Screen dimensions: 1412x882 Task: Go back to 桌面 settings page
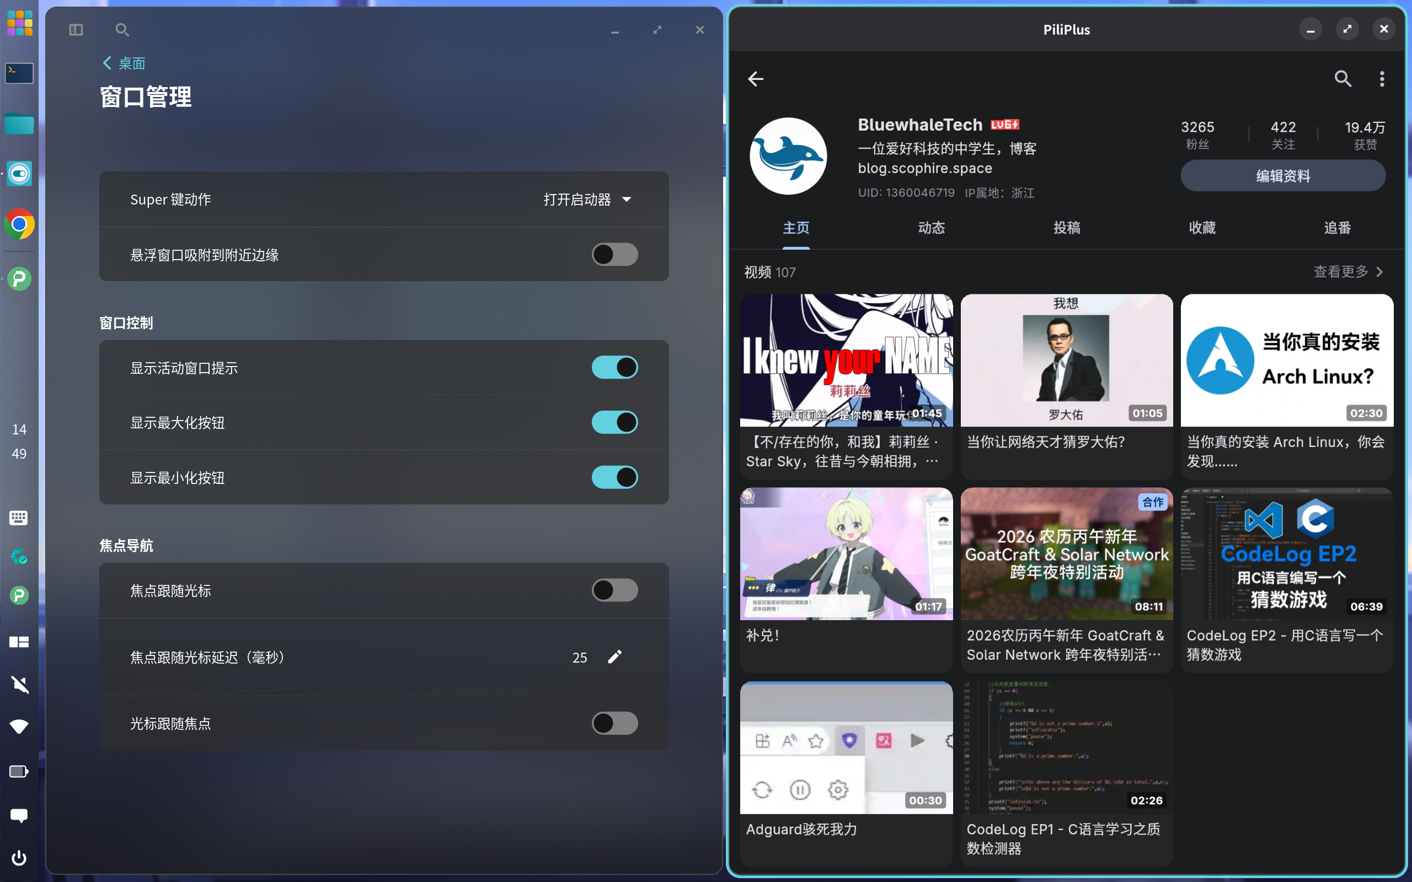[124, 63]
